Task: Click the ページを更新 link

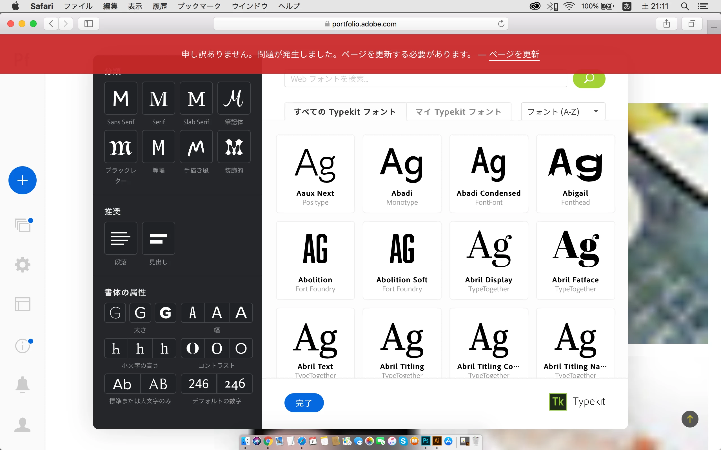Action: pyautogui.click(x=514, y=54)
